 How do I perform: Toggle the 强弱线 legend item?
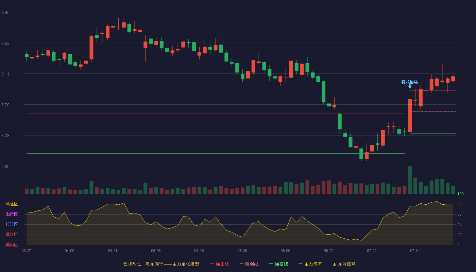(x=249, y=264)
